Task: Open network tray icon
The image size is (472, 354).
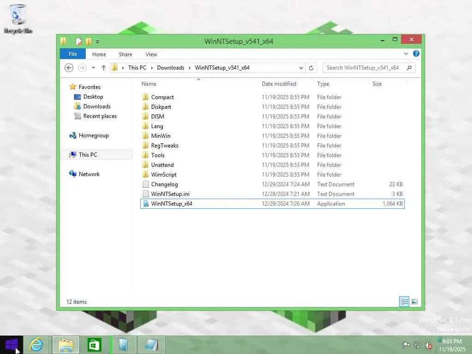Action: pyautogui.click(x=417, y=345)
